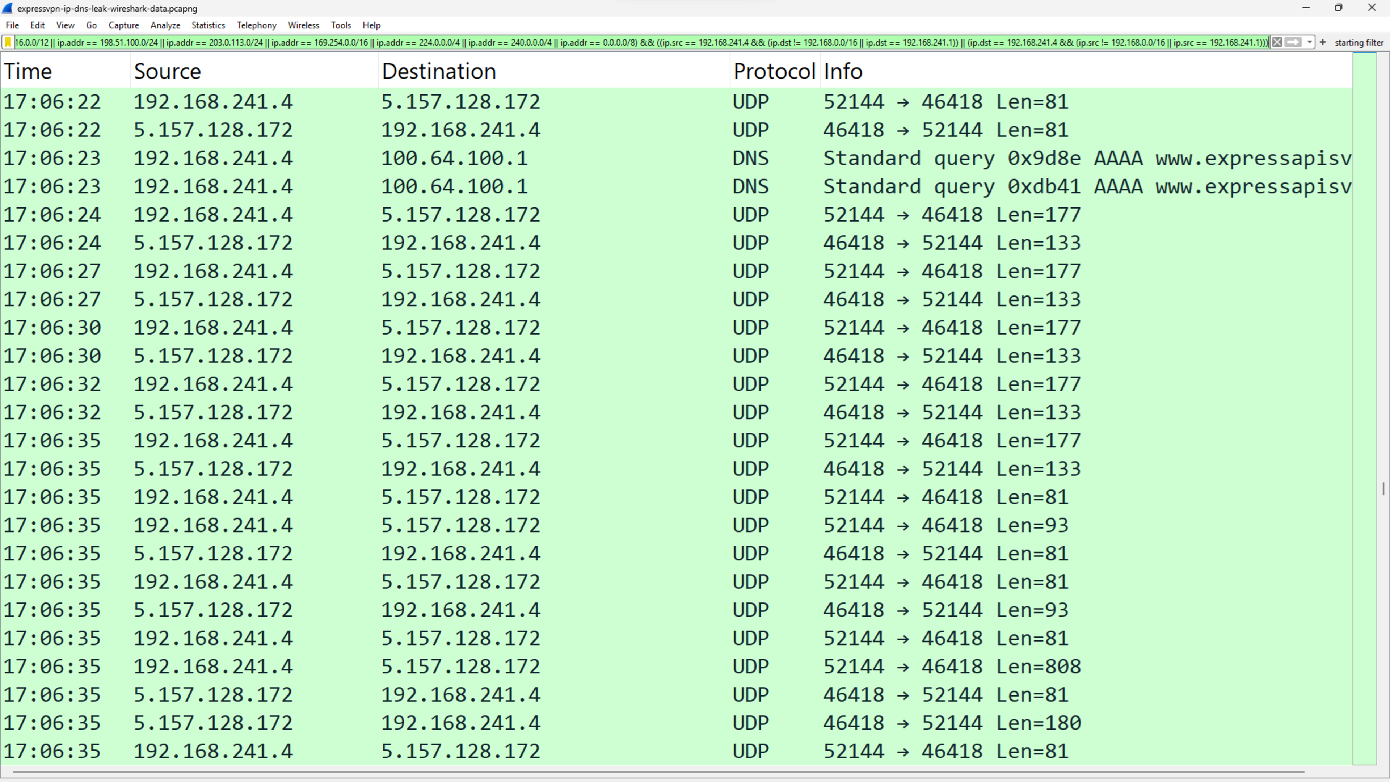Open the Capture menu

pos(123,25)
